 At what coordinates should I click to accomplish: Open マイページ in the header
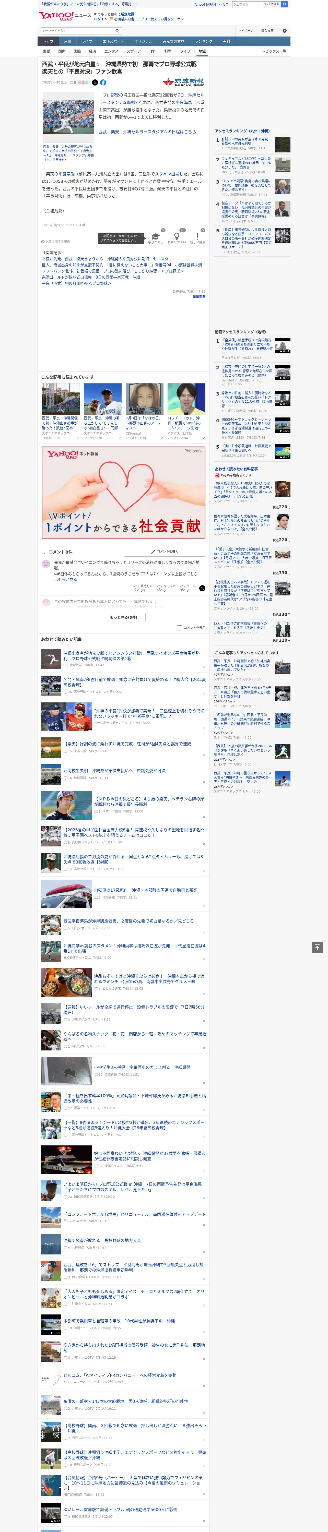pos(245,31)
